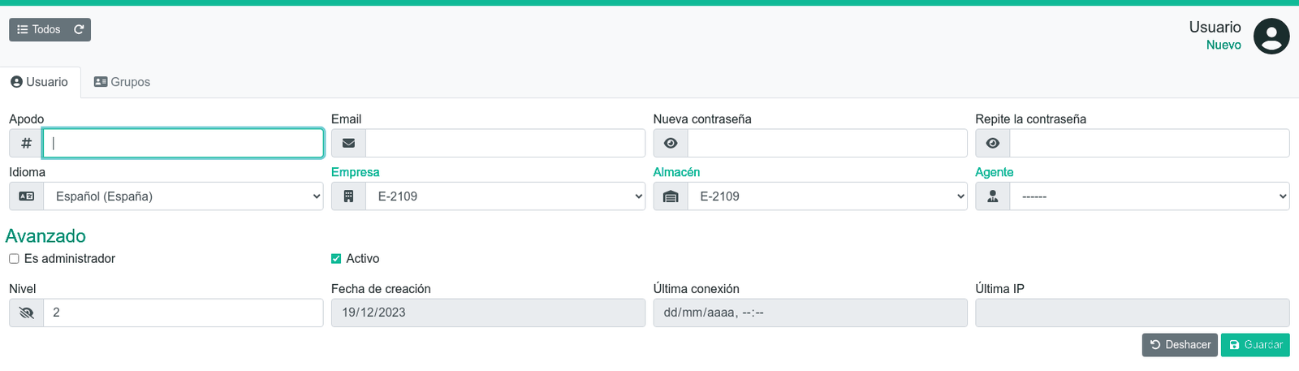The height and width of the screenshot is (371, 1299).
Task: Click the building icon beside Empresa
Action: tap(348, 196)
